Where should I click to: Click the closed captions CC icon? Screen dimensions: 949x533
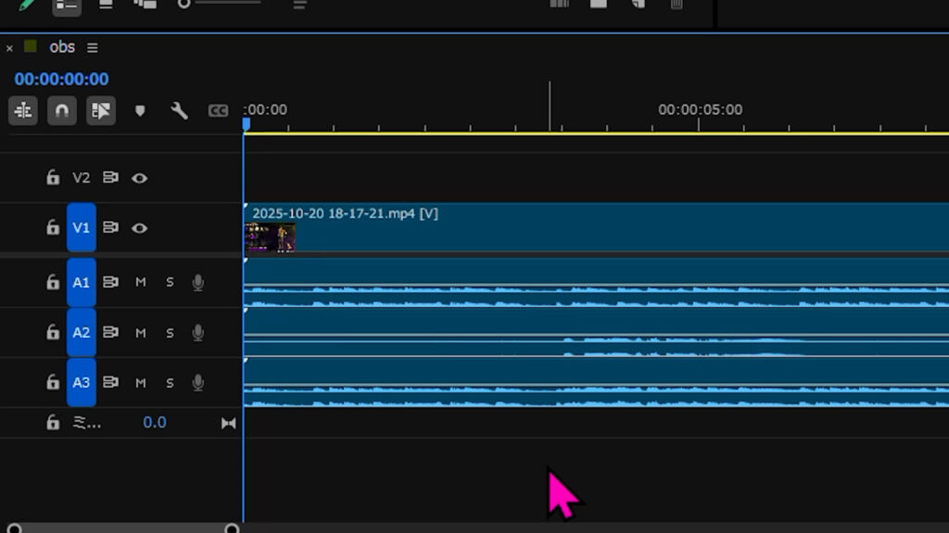point(218,111)
